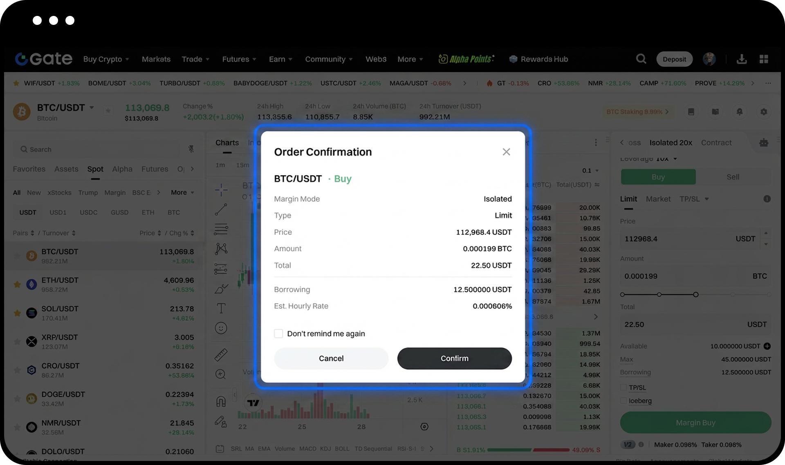Click the Cancel button in dialog

[331, 358]
